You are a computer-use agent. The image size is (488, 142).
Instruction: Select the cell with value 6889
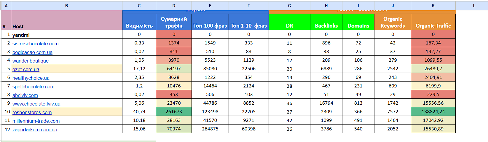(326, 69)
